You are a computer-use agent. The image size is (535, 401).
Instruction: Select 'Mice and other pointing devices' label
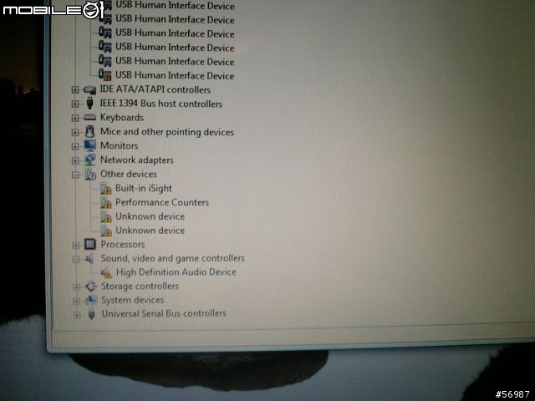tap(167, 132)
